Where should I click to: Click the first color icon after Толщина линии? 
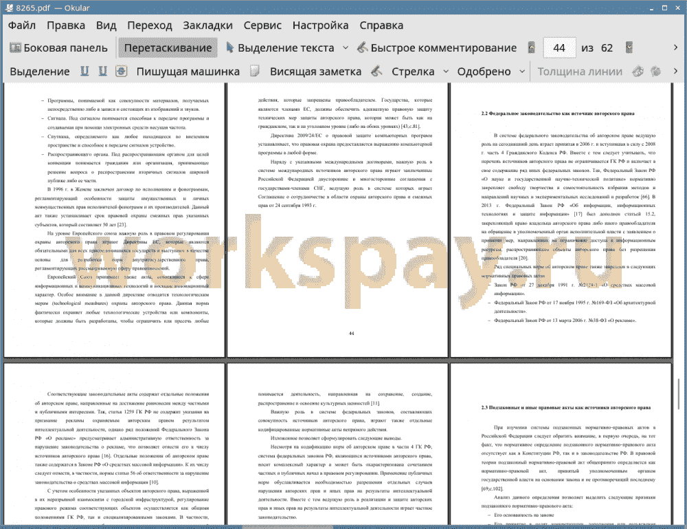(x=638, y=71)
